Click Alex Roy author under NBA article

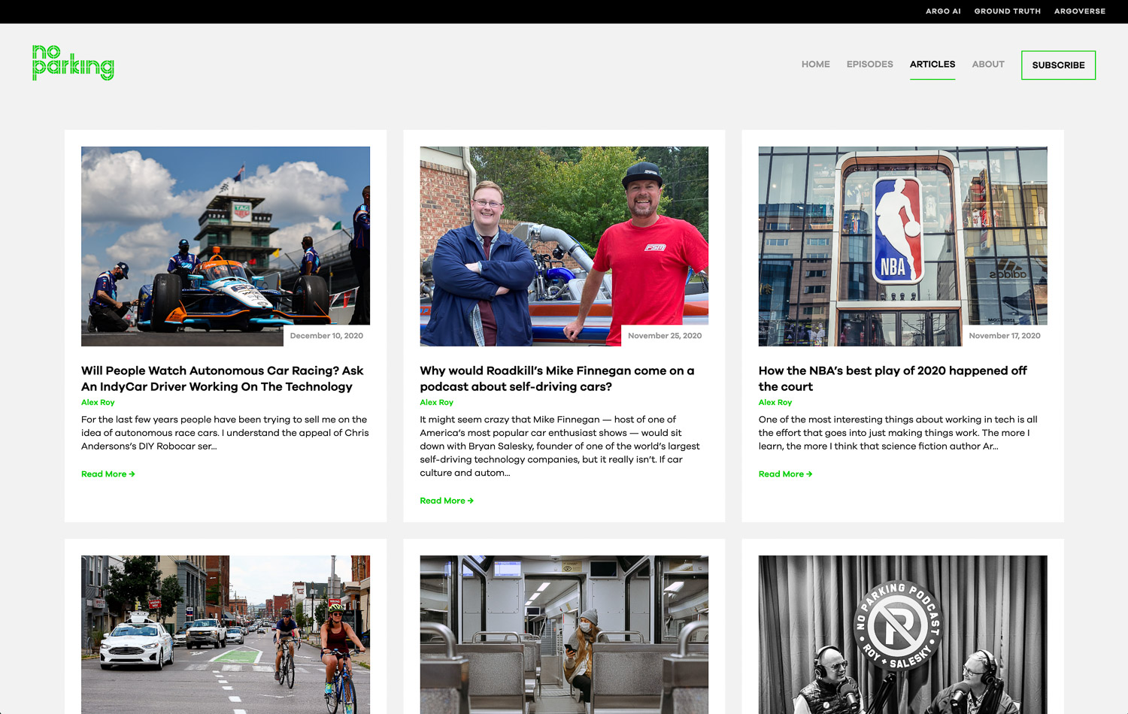click(x=775, y=403)
